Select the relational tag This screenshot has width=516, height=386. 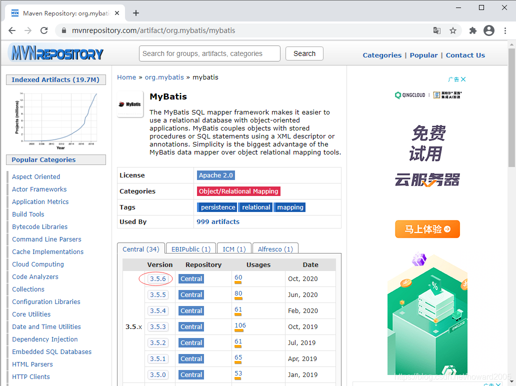tap(256, 207)
